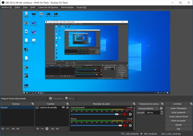
Task: Click Iniciar grabación button
Action: (x=178, y=113)
